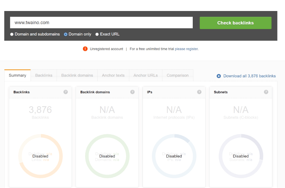Click the IPs card title
The height and width of the screenshot is (188, 285).
150,92
